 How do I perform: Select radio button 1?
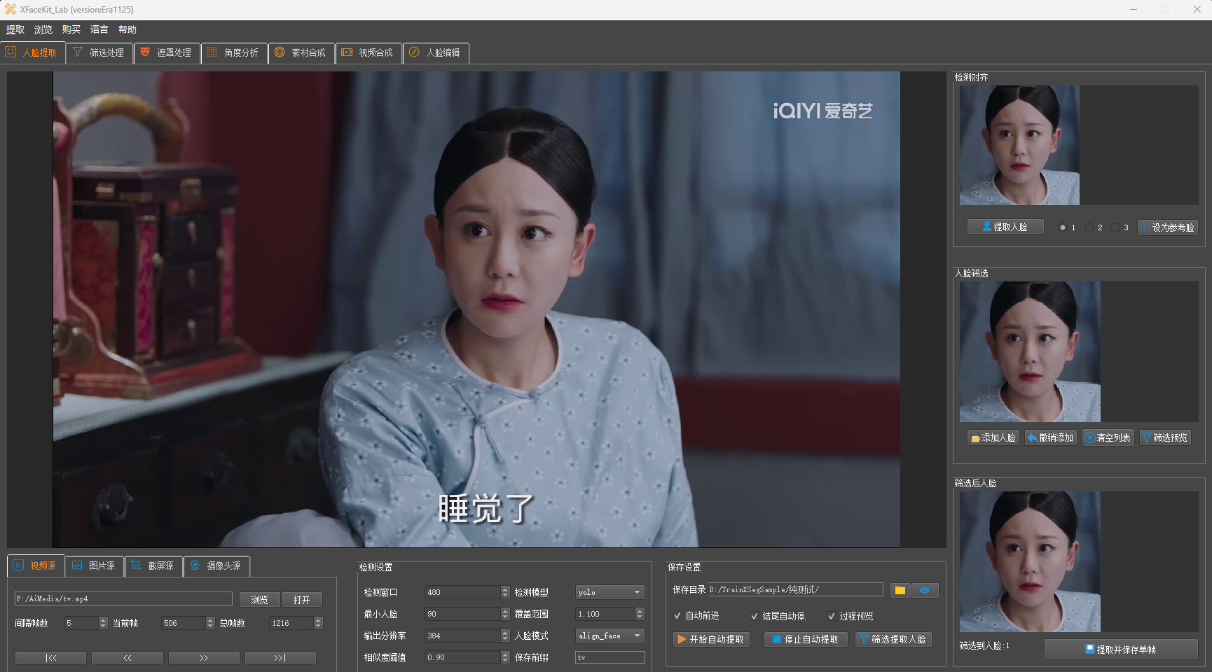click(1063, 227)
